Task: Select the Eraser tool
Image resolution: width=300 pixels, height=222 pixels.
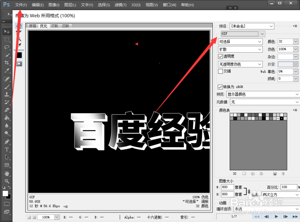Action: [7, 110]
